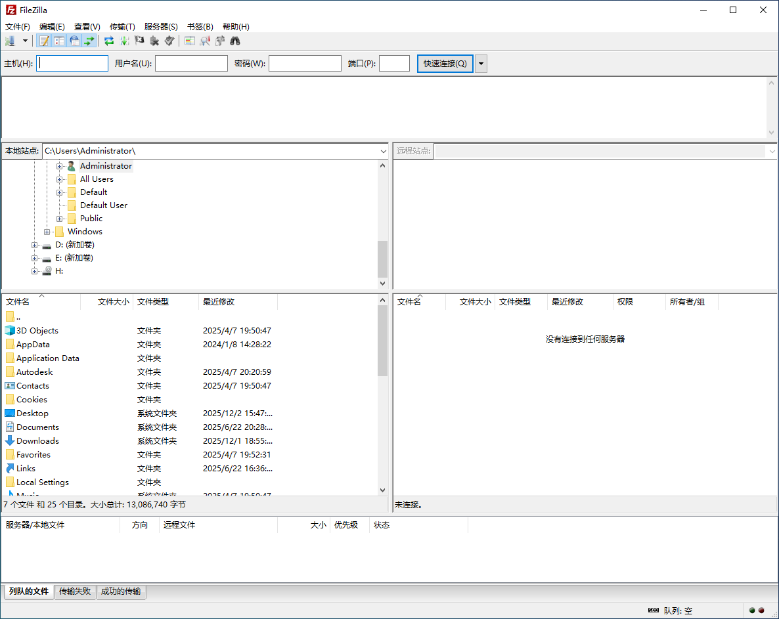Click the 端口 port field

pos(394,63)
